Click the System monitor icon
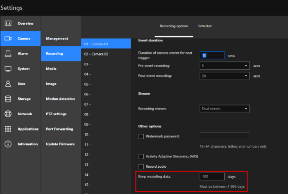 (8, 69)
